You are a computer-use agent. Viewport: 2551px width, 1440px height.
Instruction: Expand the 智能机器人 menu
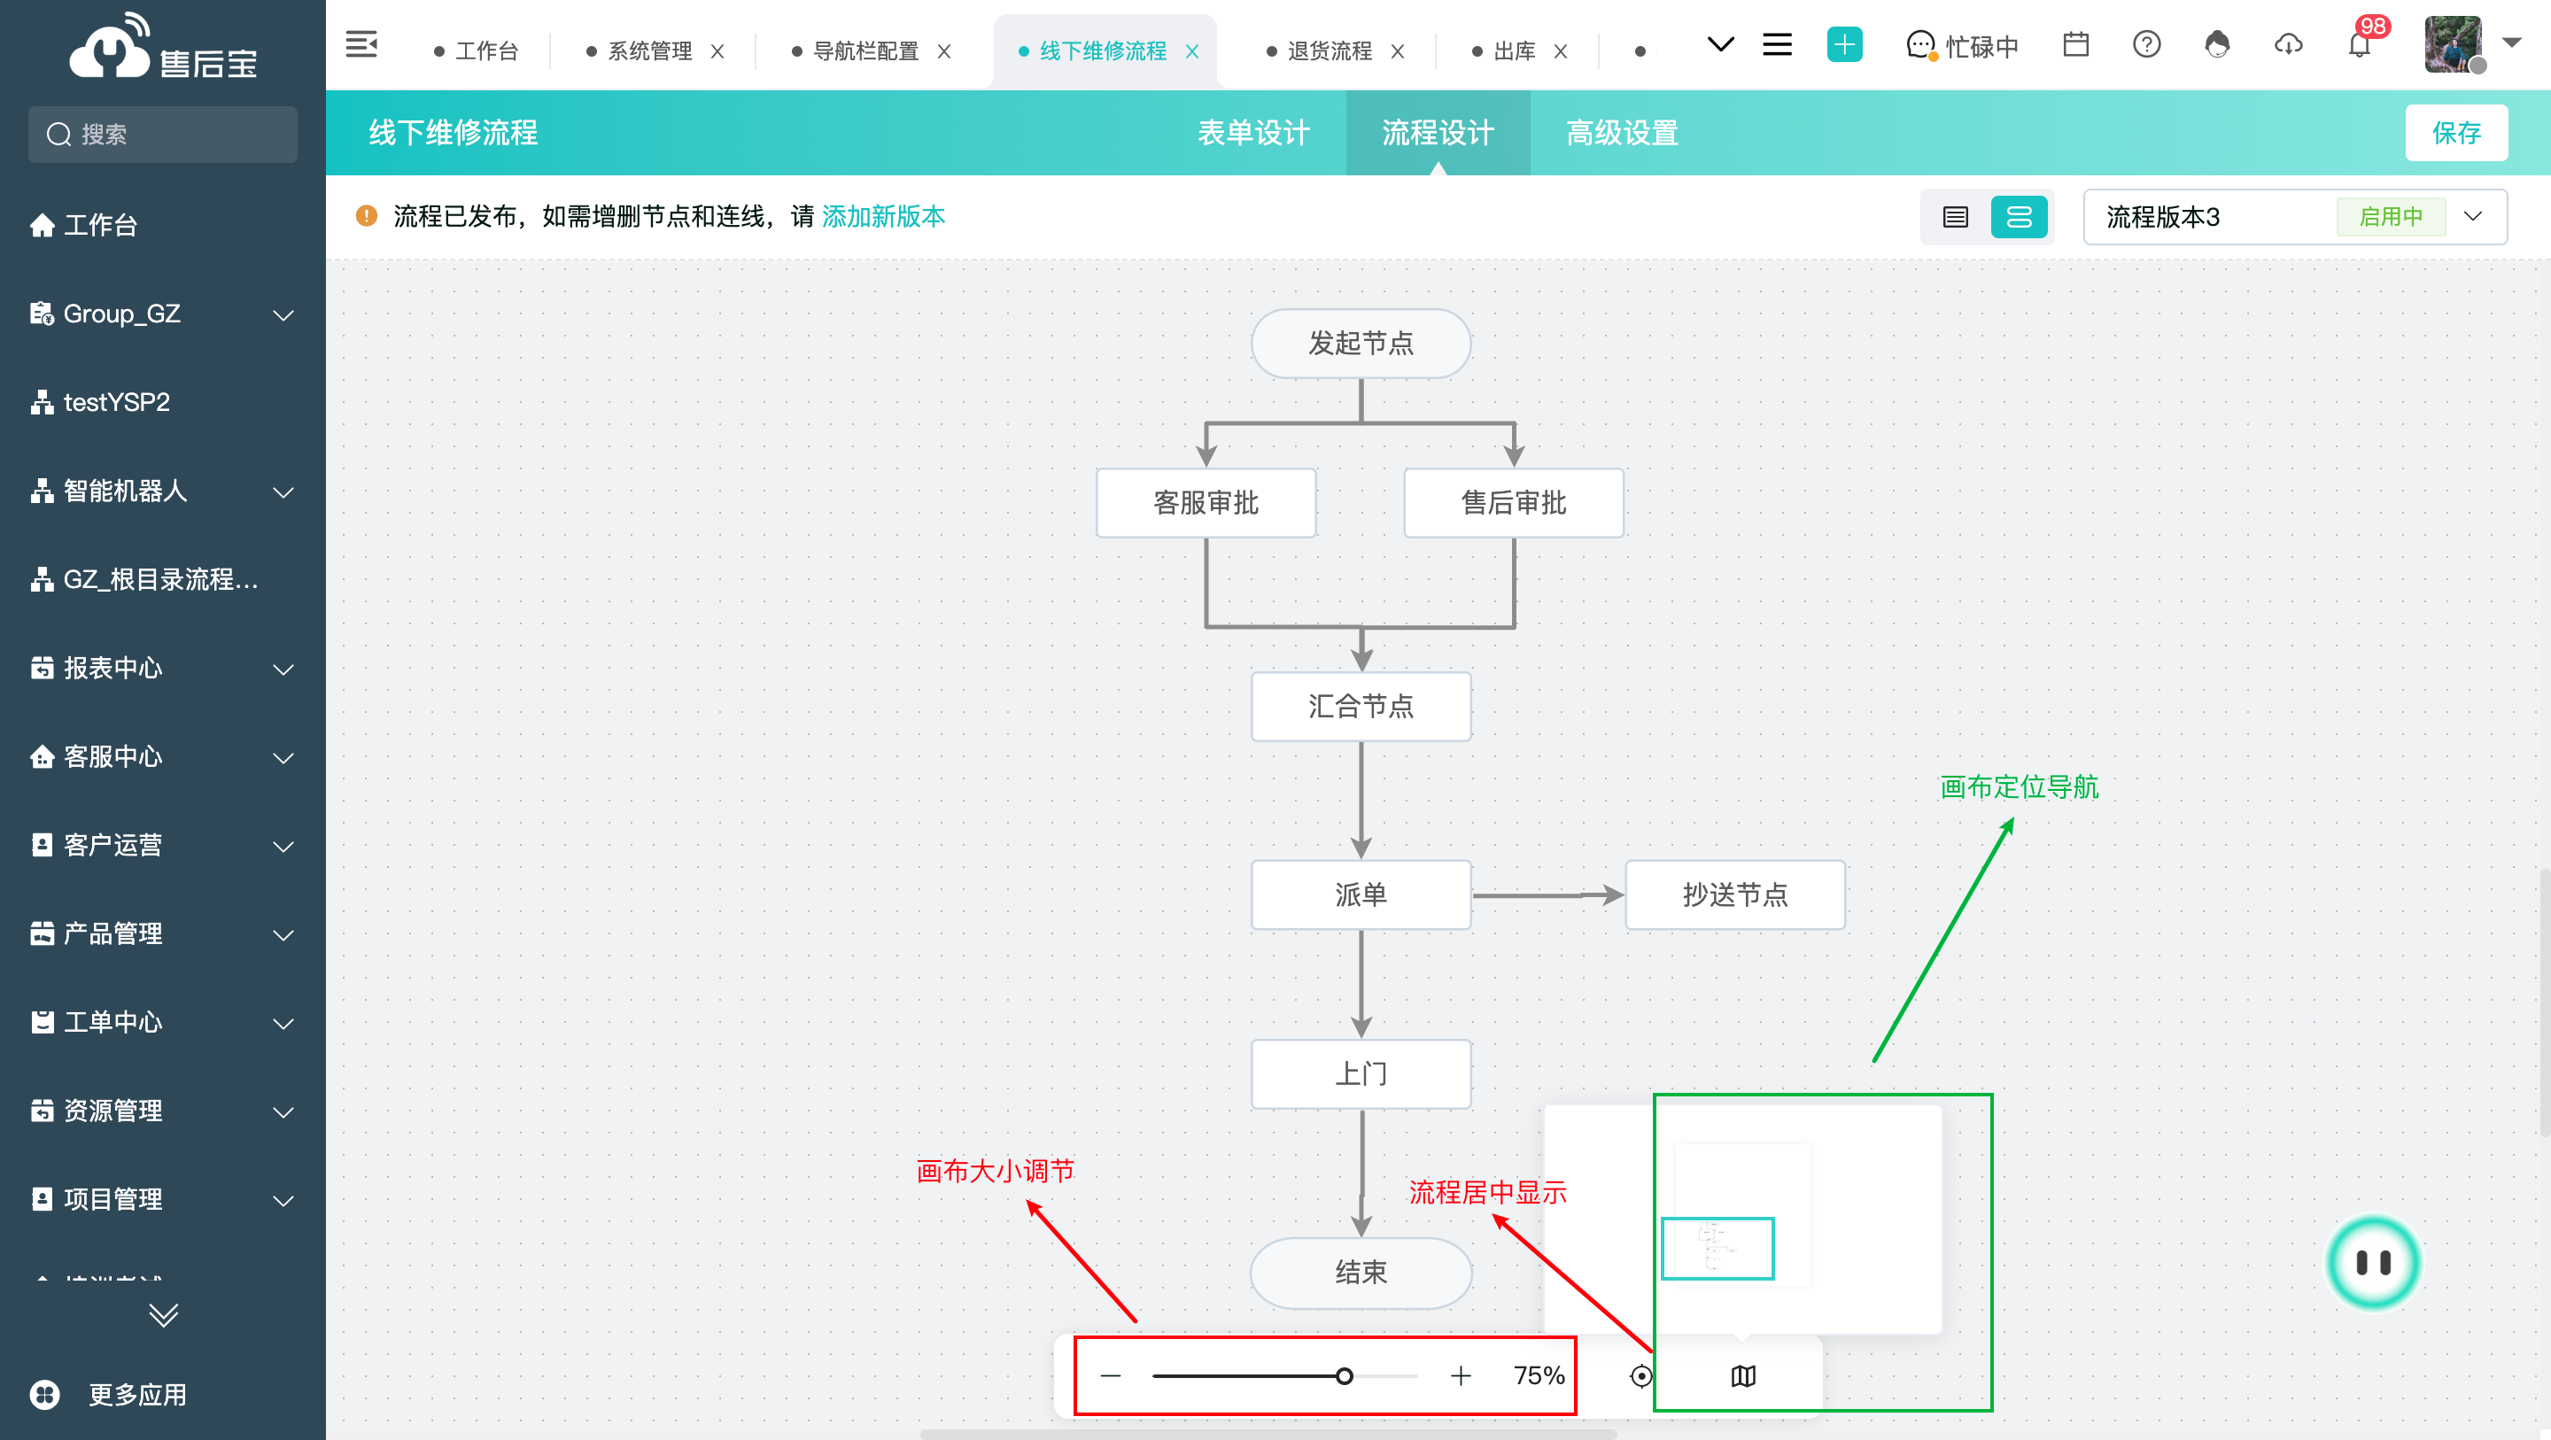click(x=283, y=492)
